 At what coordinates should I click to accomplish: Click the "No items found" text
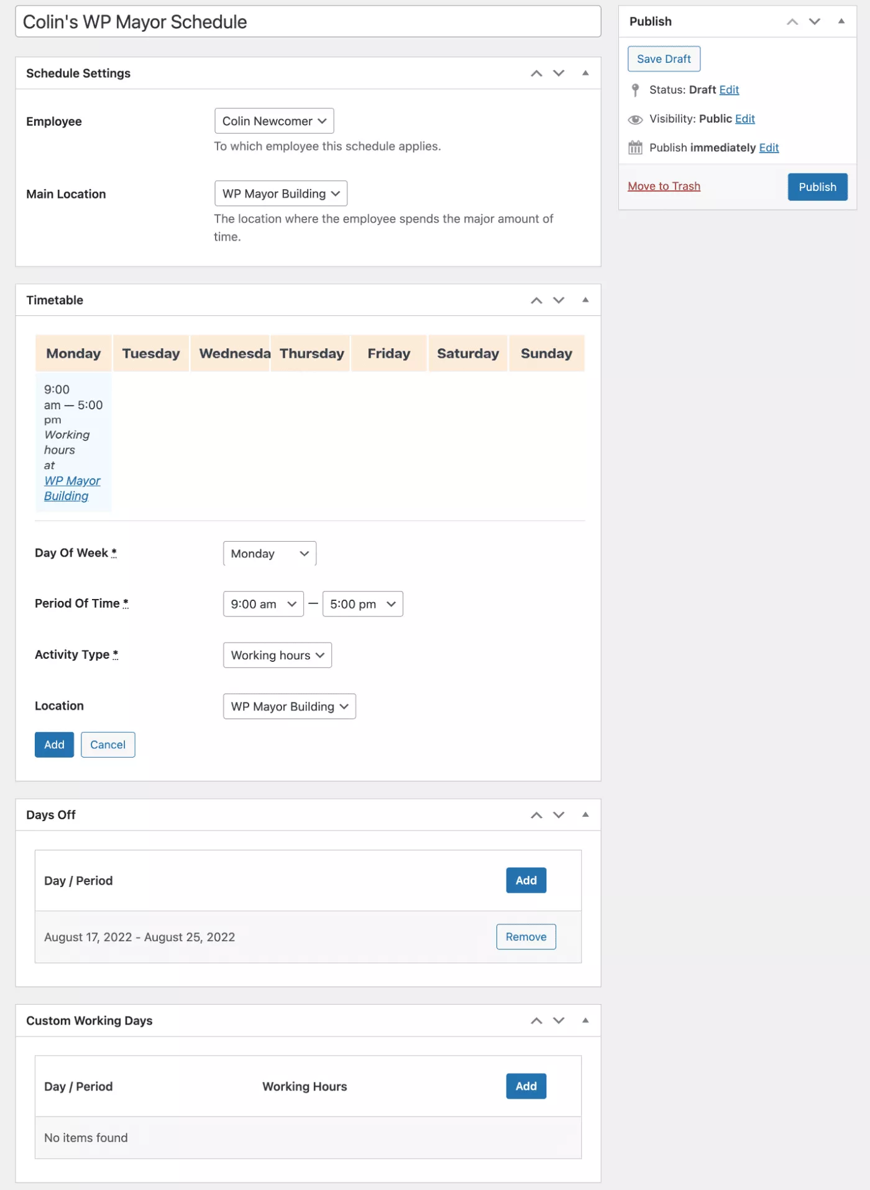point(86,1138)
